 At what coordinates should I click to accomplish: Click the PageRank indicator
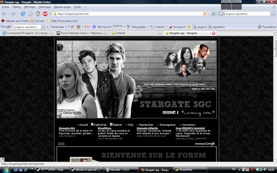click(118, 27)
